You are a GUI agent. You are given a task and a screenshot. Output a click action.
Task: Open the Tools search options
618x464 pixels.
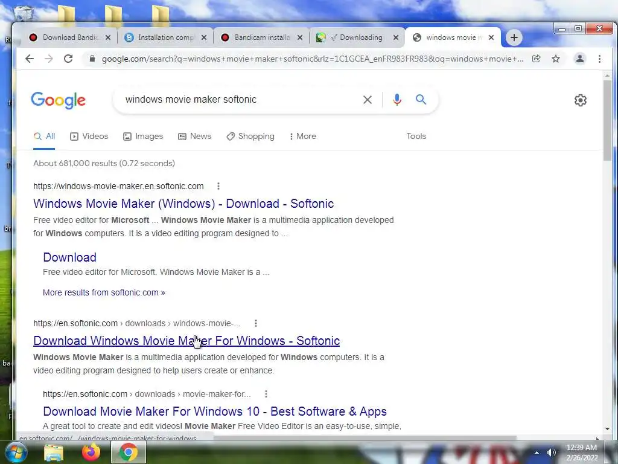pos(416,136)
